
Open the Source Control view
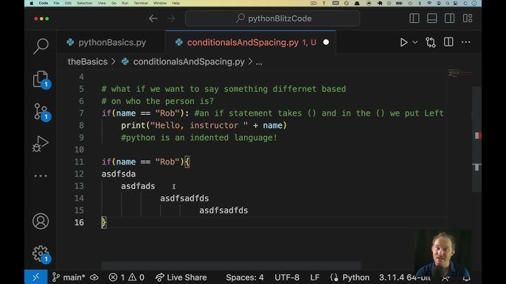point(41,112)
